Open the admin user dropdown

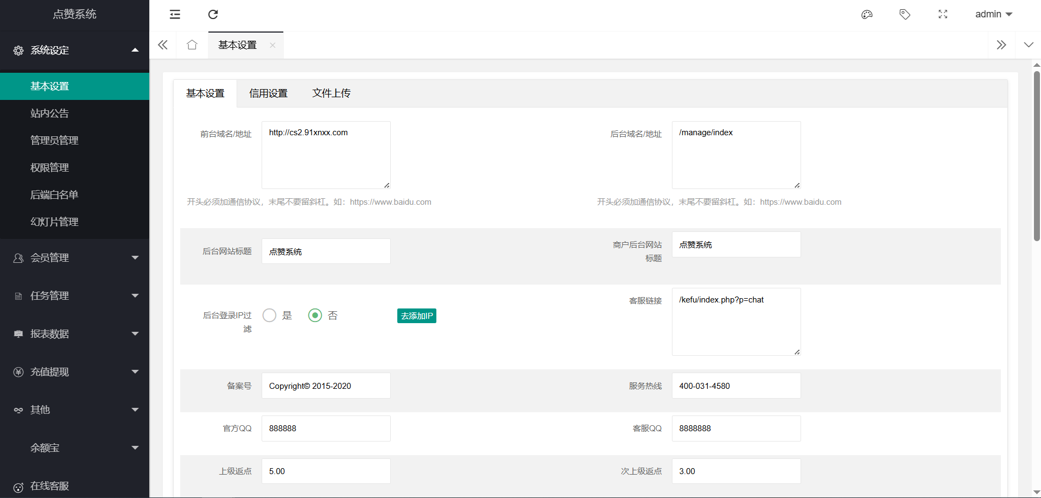click(993, 15)
